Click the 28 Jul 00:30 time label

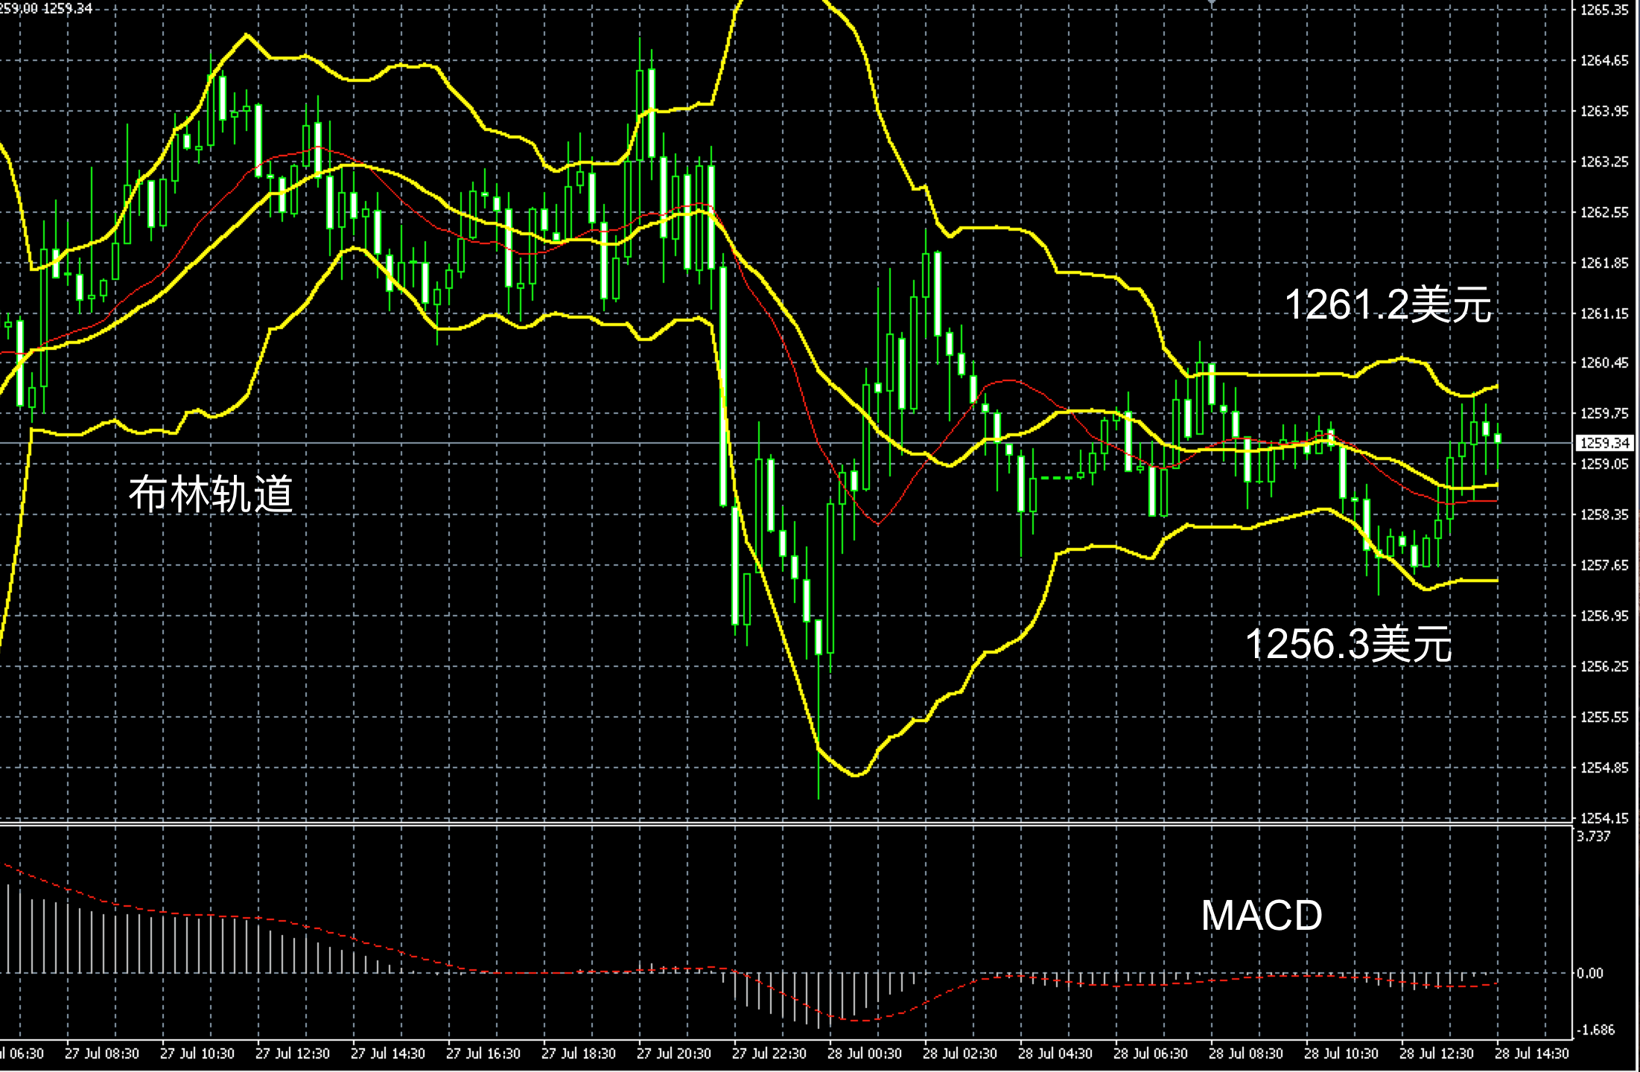coord(864,1054)
